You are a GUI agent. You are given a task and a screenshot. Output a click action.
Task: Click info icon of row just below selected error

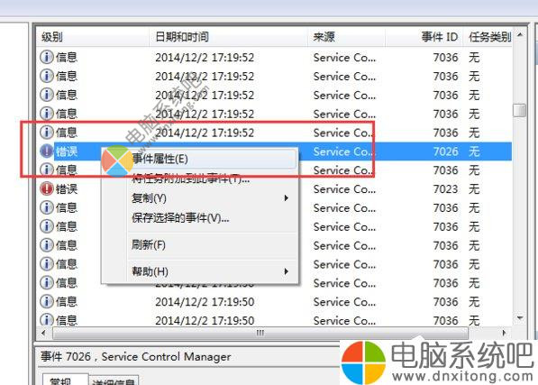coord(47,170)
